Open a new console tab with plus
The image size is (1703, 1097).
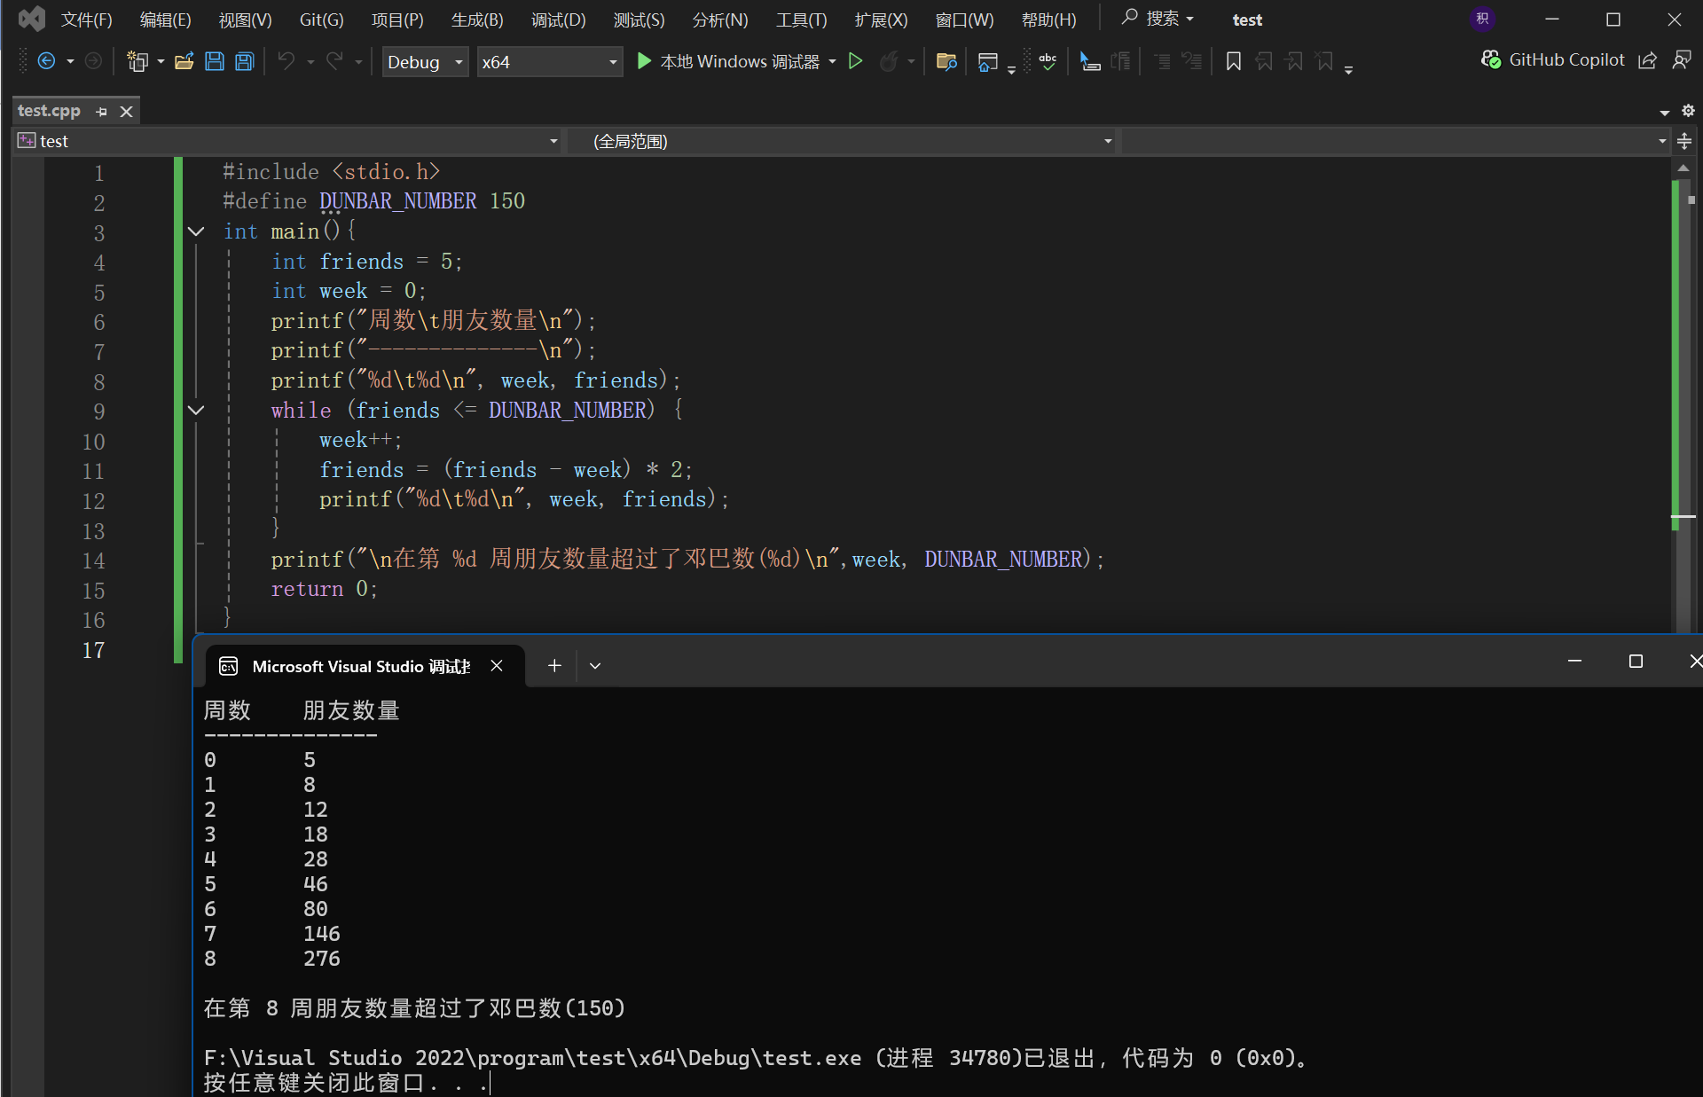pos(554,665)
